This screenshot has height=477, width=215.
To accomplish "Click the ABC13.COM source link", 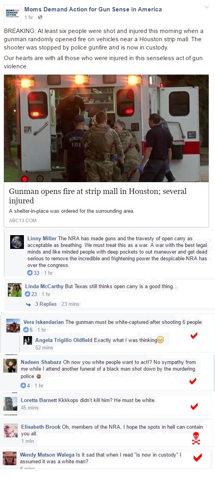I will click(x=23, y=220).
